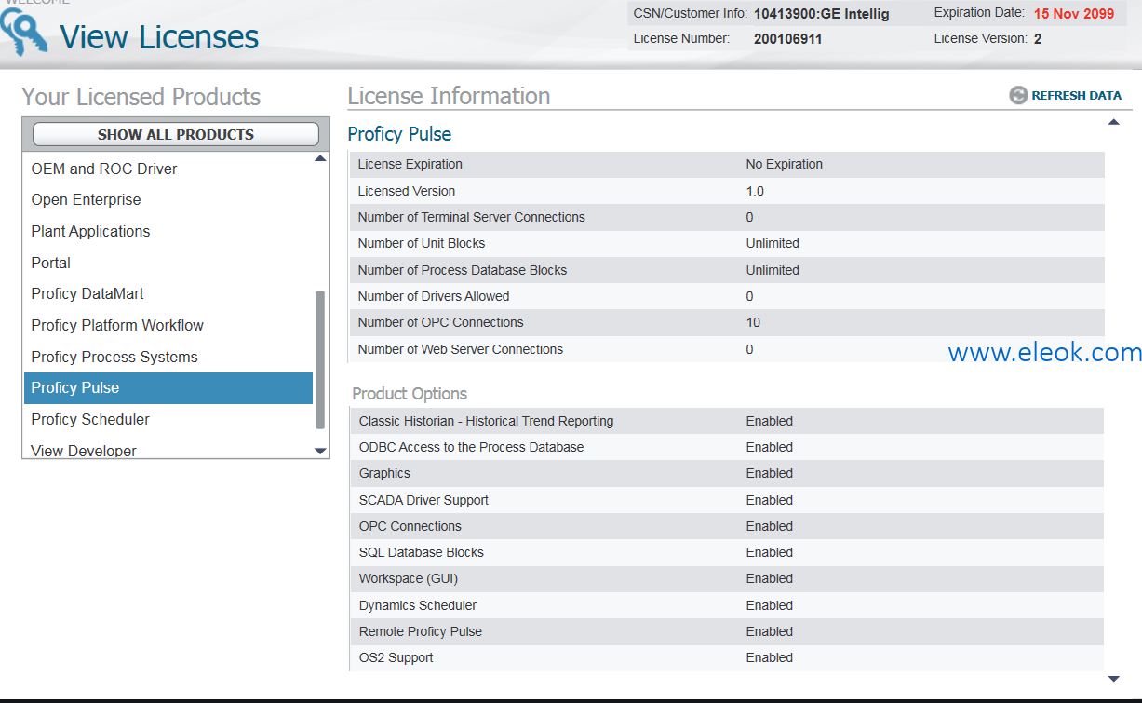Image resolution: width=1142 pixels, height=703 pixels.
Task: Click the Proficy Pulse section heading
Action: (399, 134)
